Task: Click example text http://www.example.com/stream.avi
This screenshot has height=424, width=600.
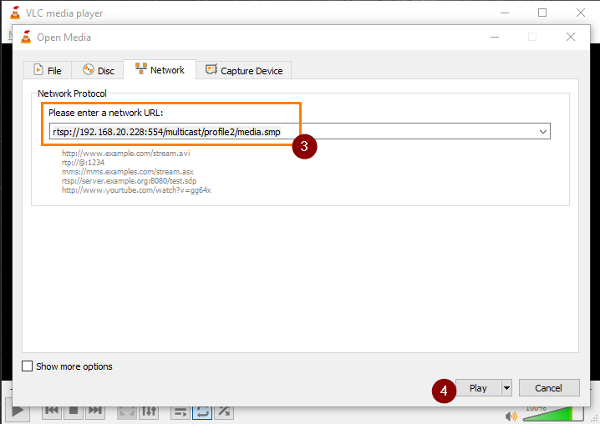Action: pyautogui.click(x=126, y=154)
